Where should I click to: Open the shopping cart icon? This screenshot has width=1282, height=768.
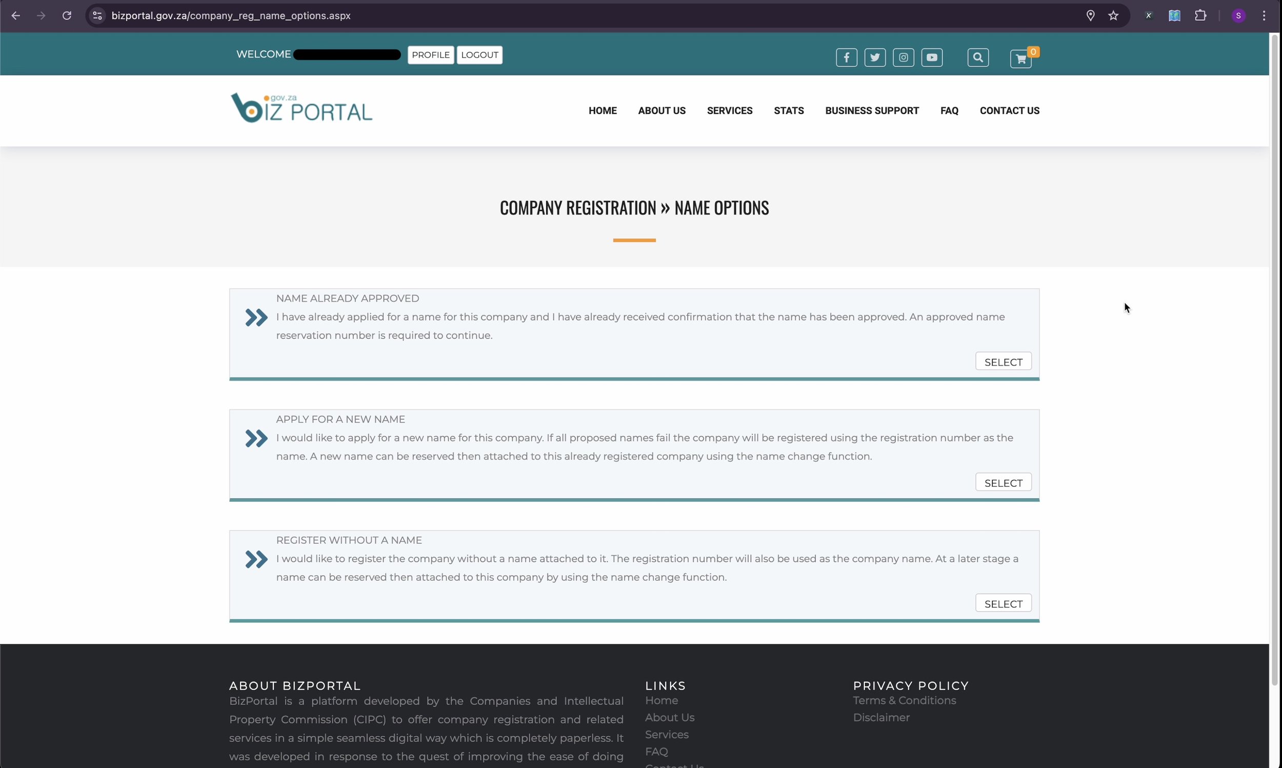click(1020, 59)
